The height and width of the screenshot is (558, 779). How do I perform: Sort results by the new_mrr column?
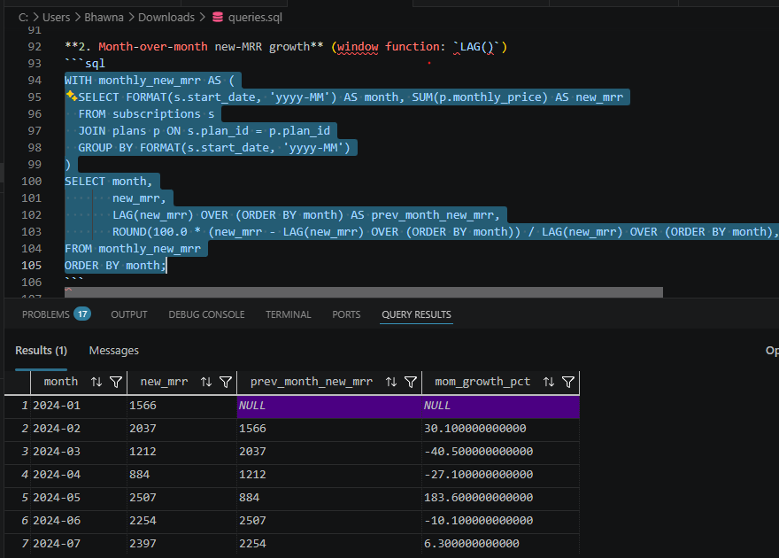click(x=206, y=382)
